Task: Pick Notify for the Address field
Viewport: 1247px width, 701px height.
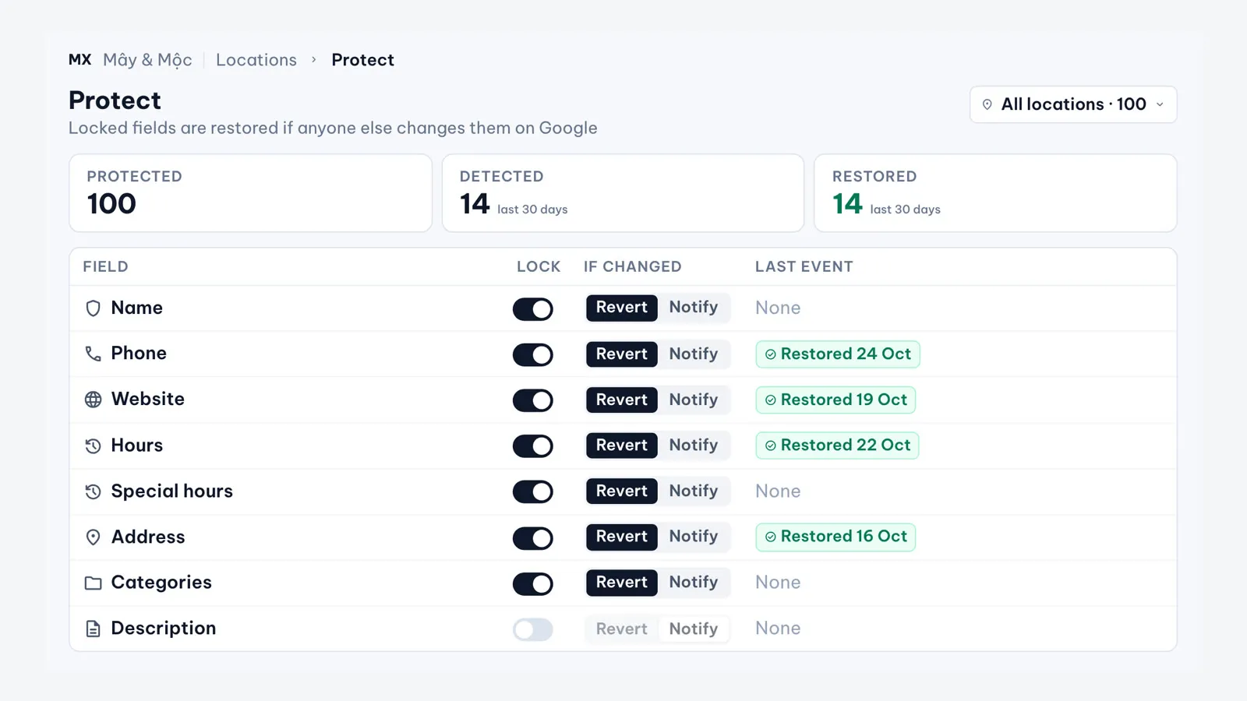Action: pyautogui.click(x=694, y=537)
